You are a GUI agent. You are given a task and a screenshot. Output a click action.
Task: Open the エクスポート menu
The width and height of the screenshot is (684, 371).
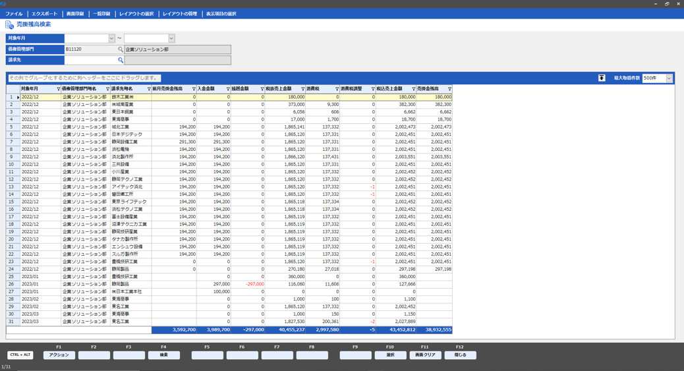(45, 14)
